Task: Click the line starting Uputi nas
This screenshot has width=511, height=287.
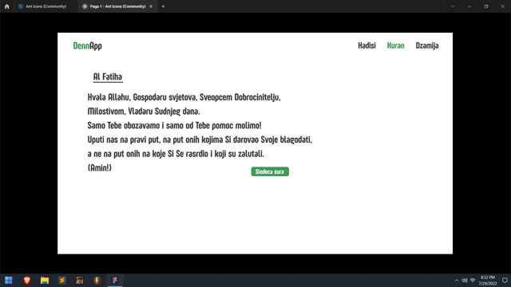Action: coord(200,140)
